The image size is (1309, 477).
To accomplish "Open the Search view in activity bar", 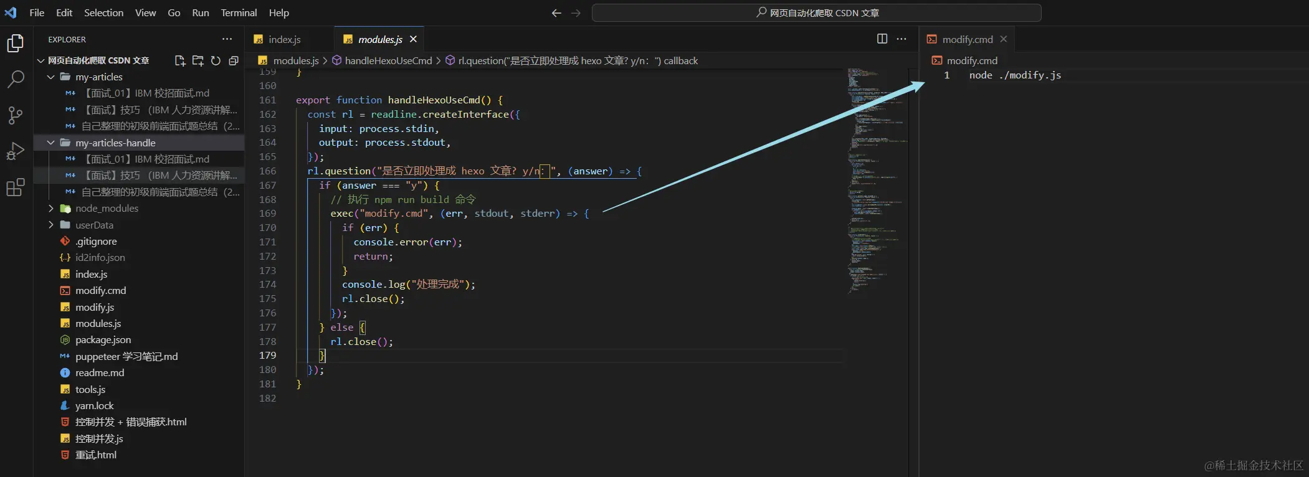I will tap(16, 79).
